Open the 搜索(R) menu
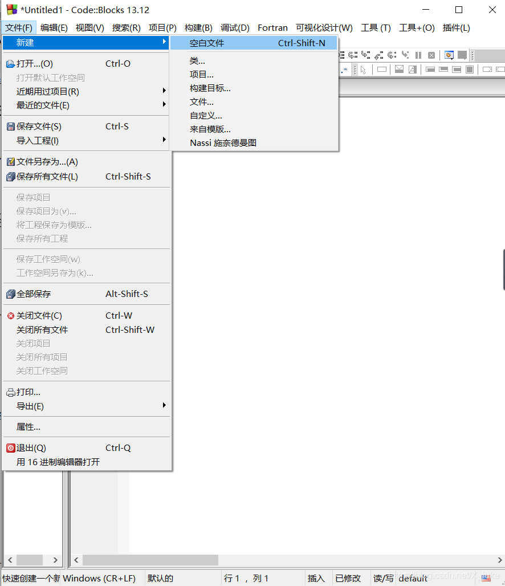This screenshot has height=586, width=505. point(127,28)
